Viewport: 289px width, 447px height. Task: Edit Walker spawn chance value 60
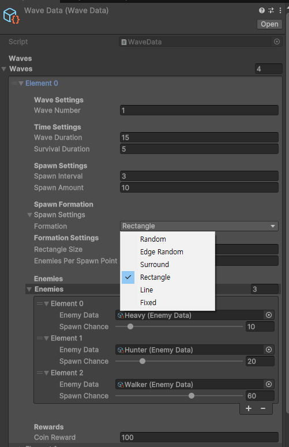pos(260,396)
